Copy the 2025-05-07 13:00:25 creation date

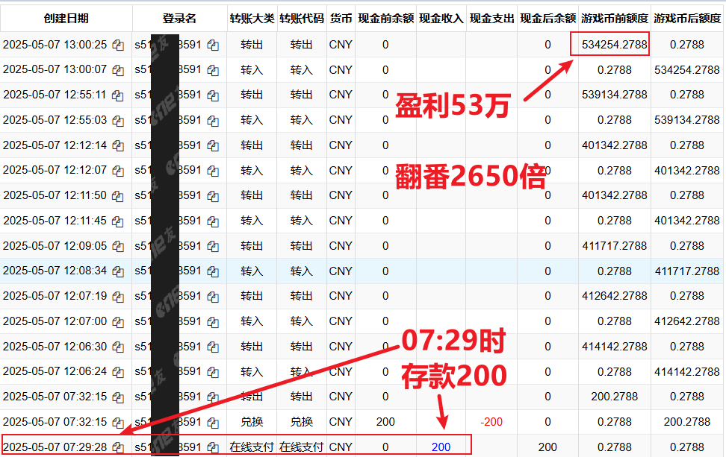(x=118, y=45)
